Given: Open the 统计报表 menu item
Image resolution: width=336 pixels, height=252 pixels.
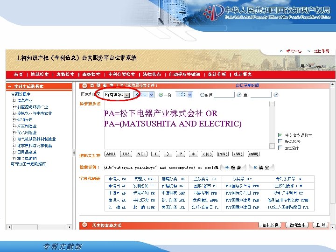Looking at the screenshot, I should click(x=243, y=74).
